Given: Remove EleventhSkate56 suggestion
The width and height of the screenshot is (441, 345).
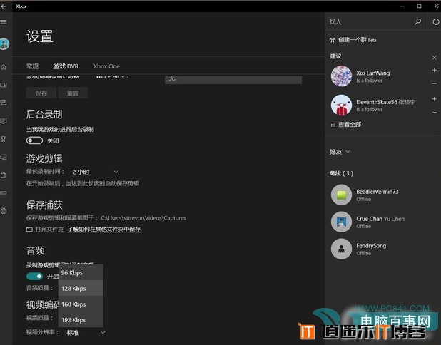Looking at the screenshot, I should 435,113.
